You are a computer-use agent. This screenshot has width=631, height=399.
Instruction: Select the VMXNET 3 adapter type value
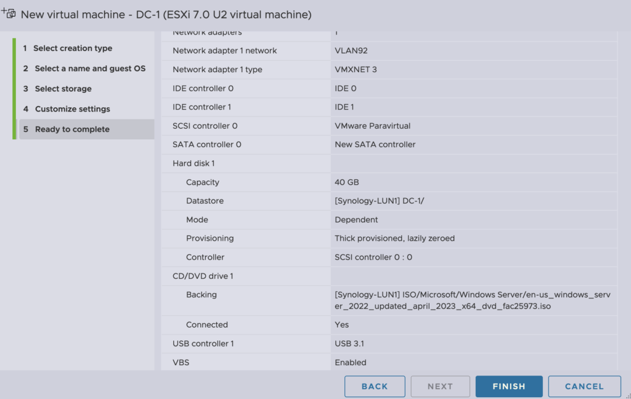[356, 70]
